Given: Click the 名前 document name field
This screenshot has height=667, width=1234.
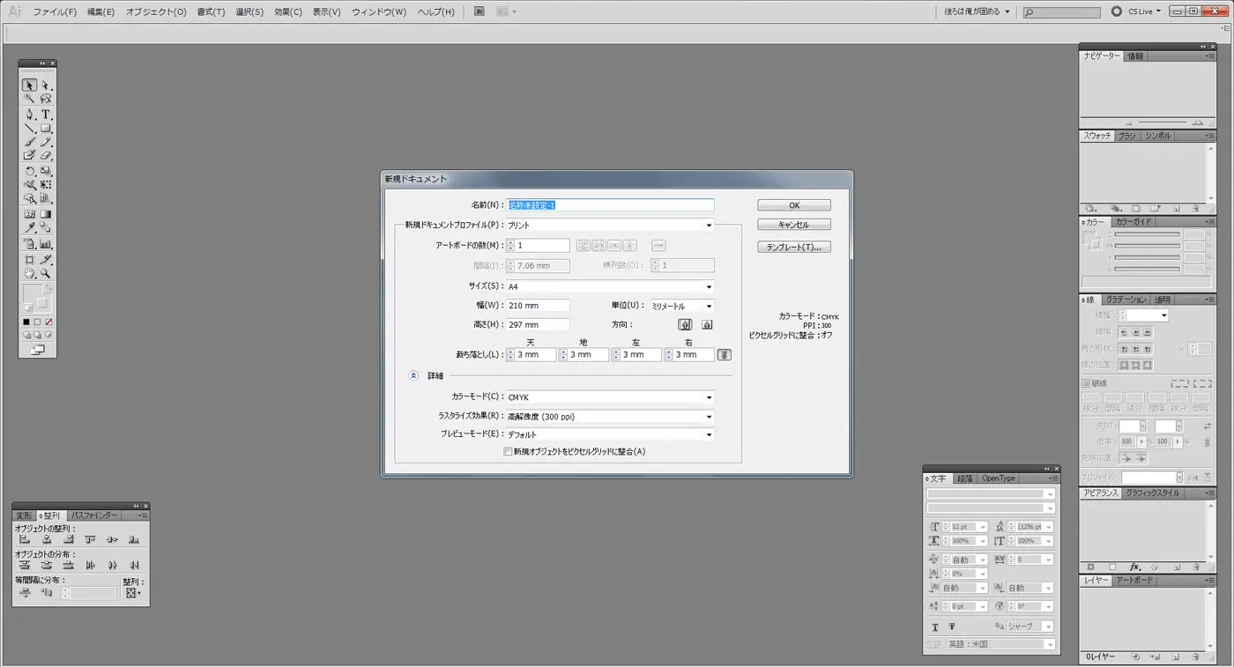Looking at the screenshot, I should pyautogui.click(x=610, y=205).
